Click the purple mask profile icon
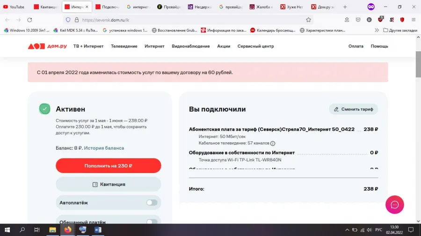421x236 pixels. (371, 7)
